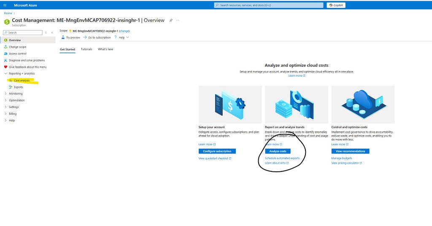Open Diagnose and solve problems
This screenshot has height=226, width=432.
pos(27,60)
